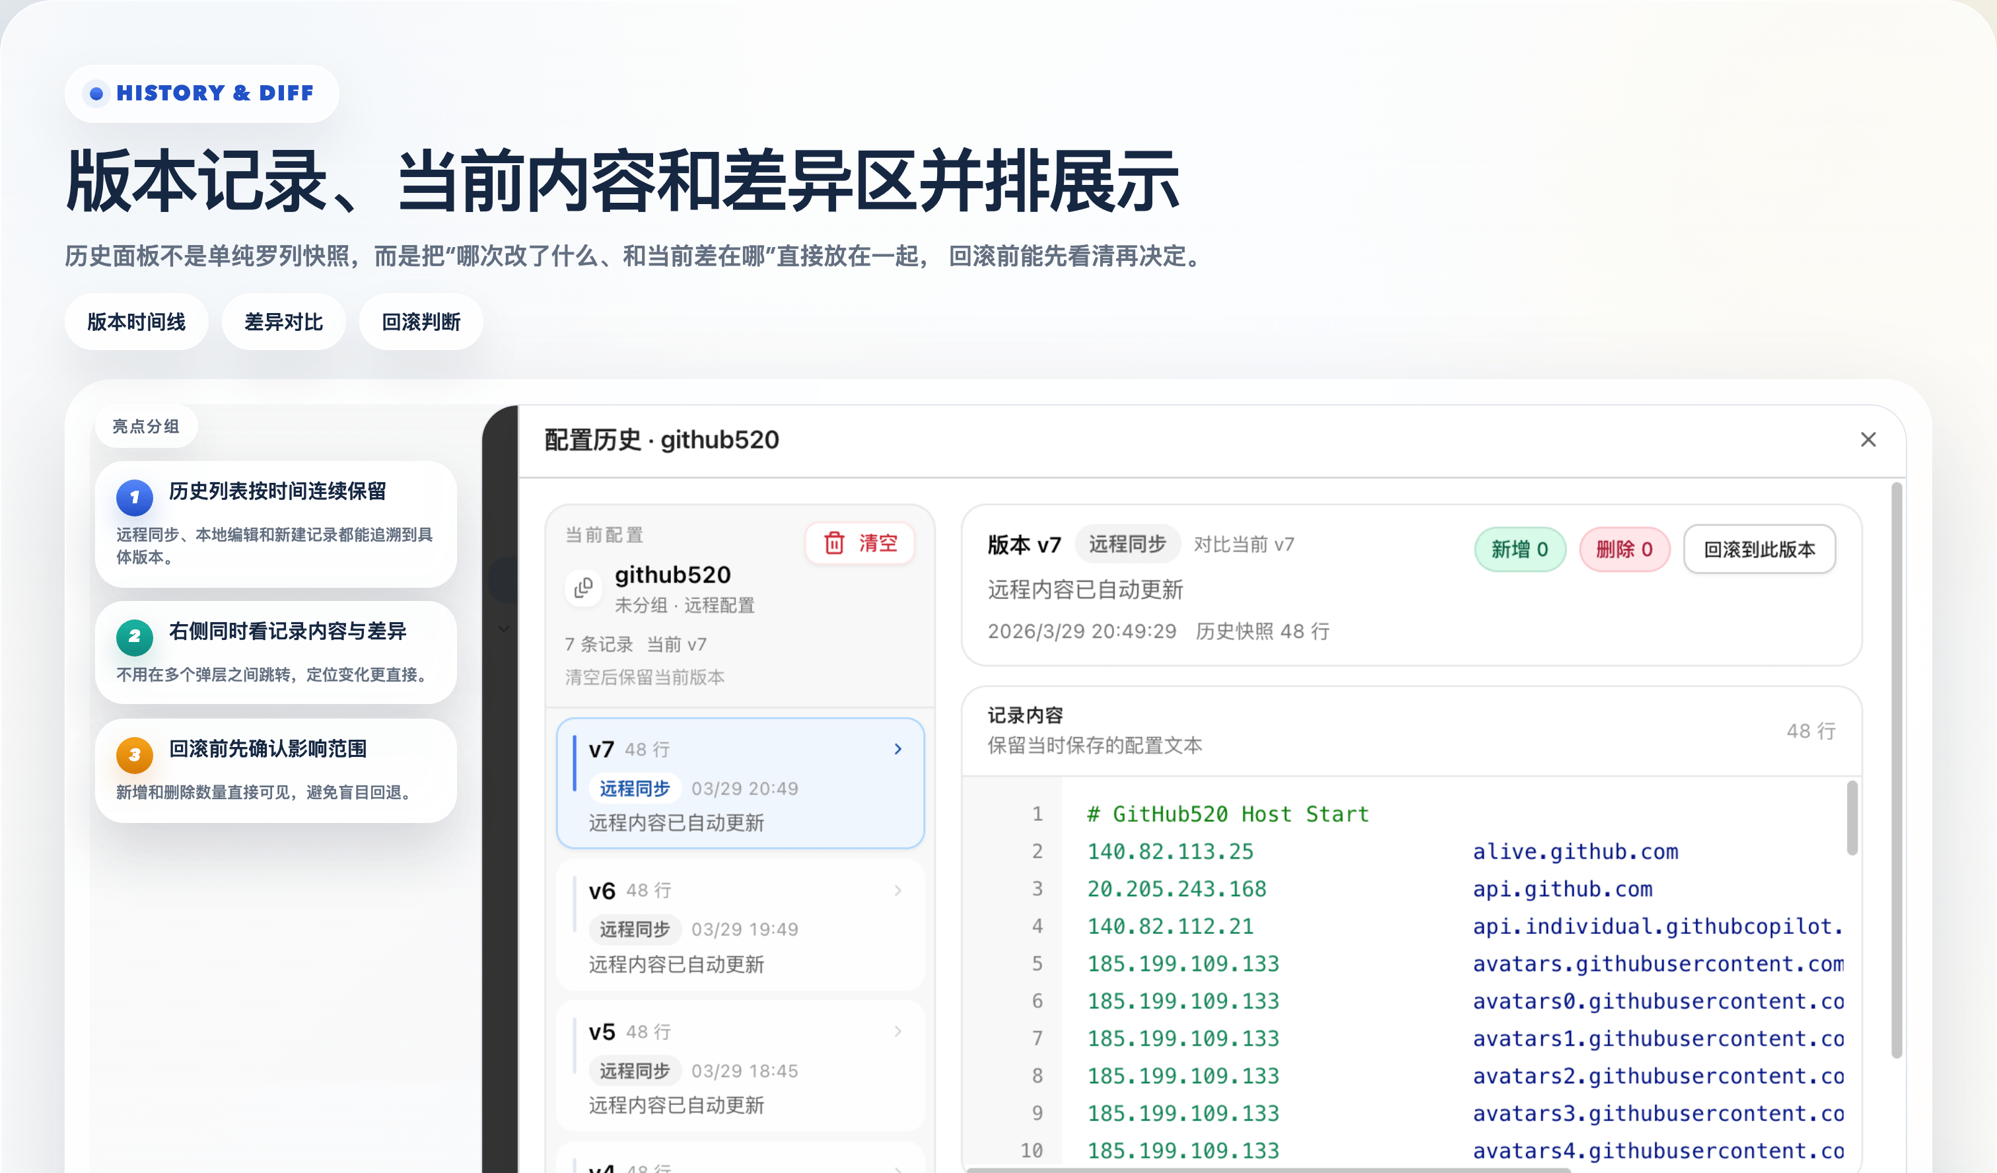
Task: Click the orange number 3 badge
Action: [x=134, y=754]
